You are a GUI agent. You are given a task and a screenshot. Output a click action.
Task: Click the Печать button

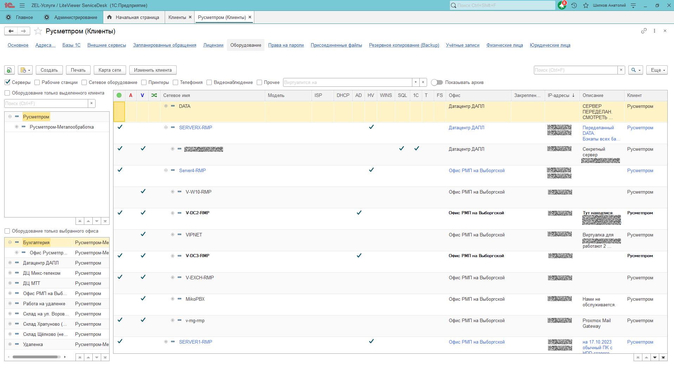pos(78,70)
